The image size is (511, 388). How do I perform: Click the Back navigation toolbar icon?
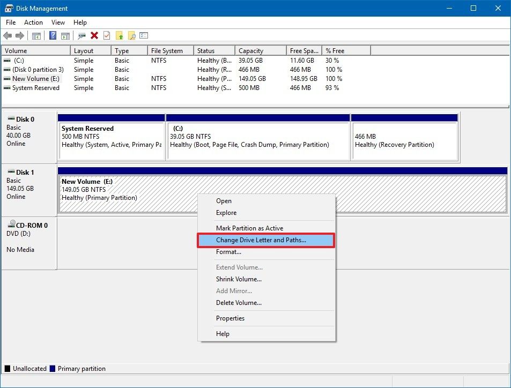[x=9, y=35]
